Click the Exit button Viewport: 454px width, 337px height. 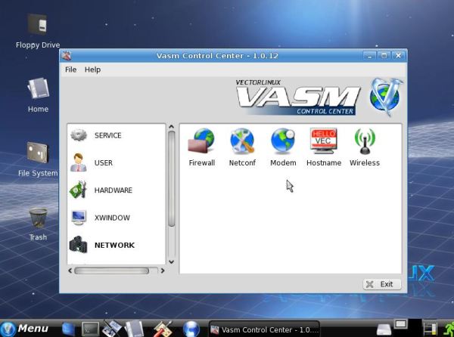click(x=382, y=284)
